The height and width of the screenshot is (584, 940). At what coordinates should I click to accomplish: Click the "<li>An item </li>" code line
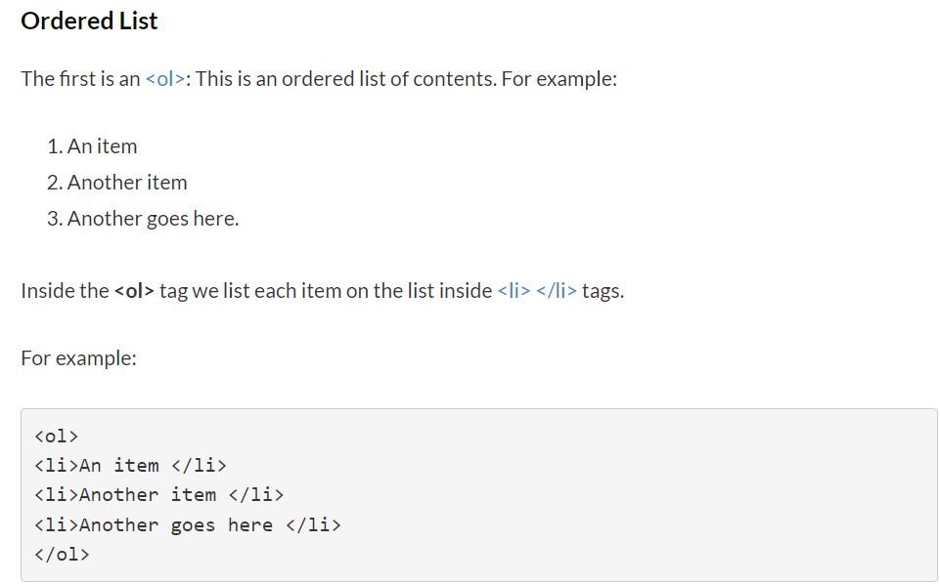[x=130, y=465]
